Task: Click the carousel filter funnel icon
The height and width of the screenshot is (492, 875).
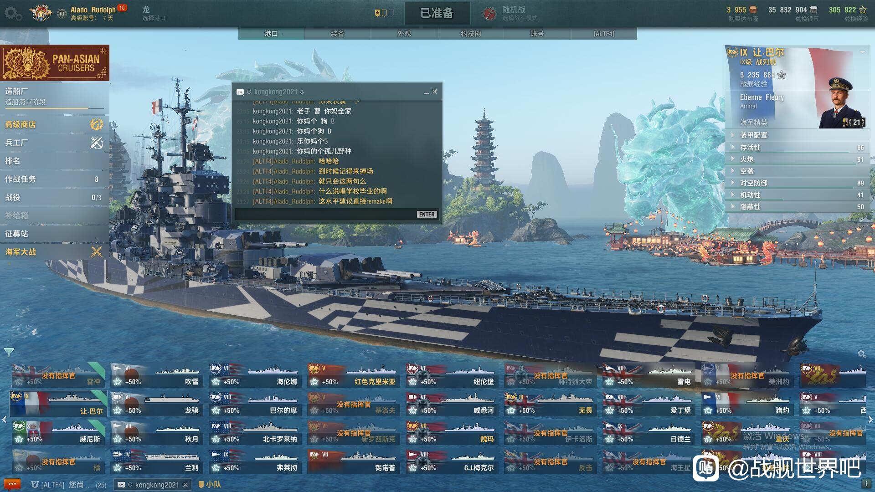Action: [x=9, y=352]
